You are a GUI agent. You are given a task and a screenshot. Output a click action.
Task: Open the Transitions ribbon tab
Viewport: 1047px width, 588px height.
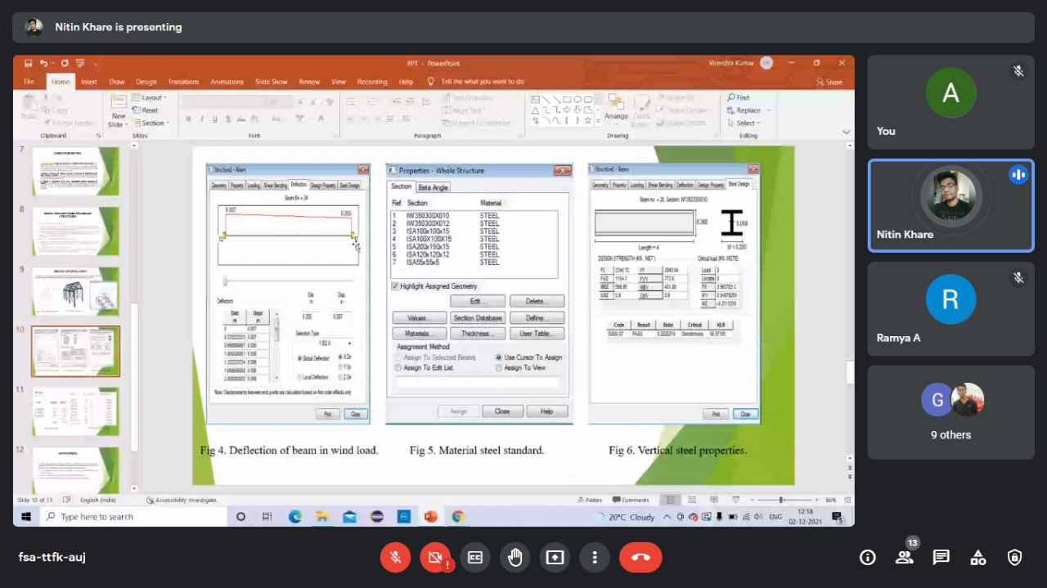click(x=183, y=82)
